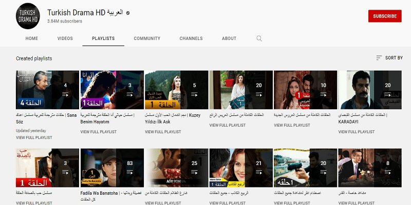Click the Updated yesterday label
The width and height of the screenshot is (411, 205).
tap(31, 131)
